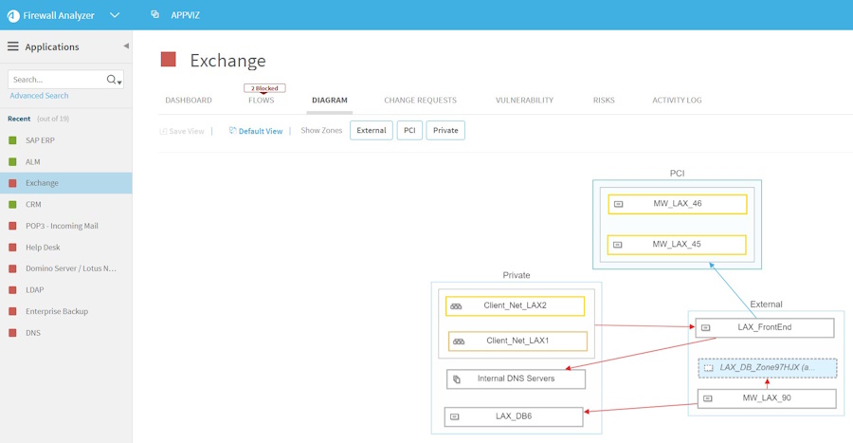Screen dimensions: 853x443
Task: Switch to the DASHBOARD tab
Action: 189,101
